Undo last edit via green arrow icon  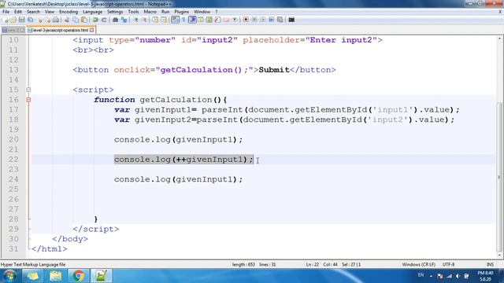click(95, 20)
